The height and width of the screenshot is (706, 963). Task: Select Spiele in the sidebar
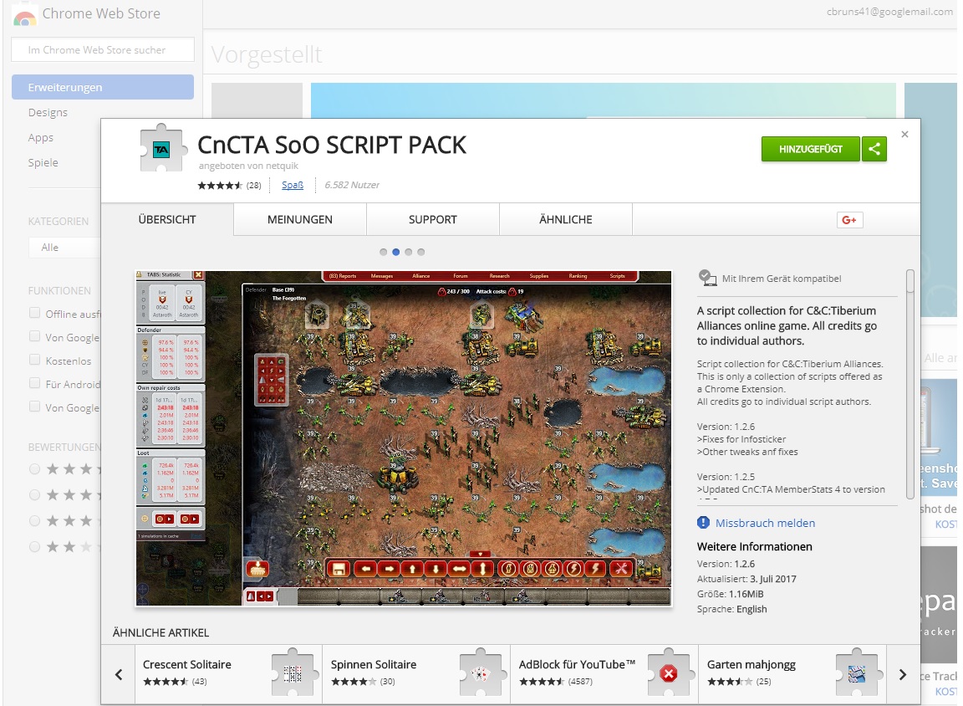point(43,162)
